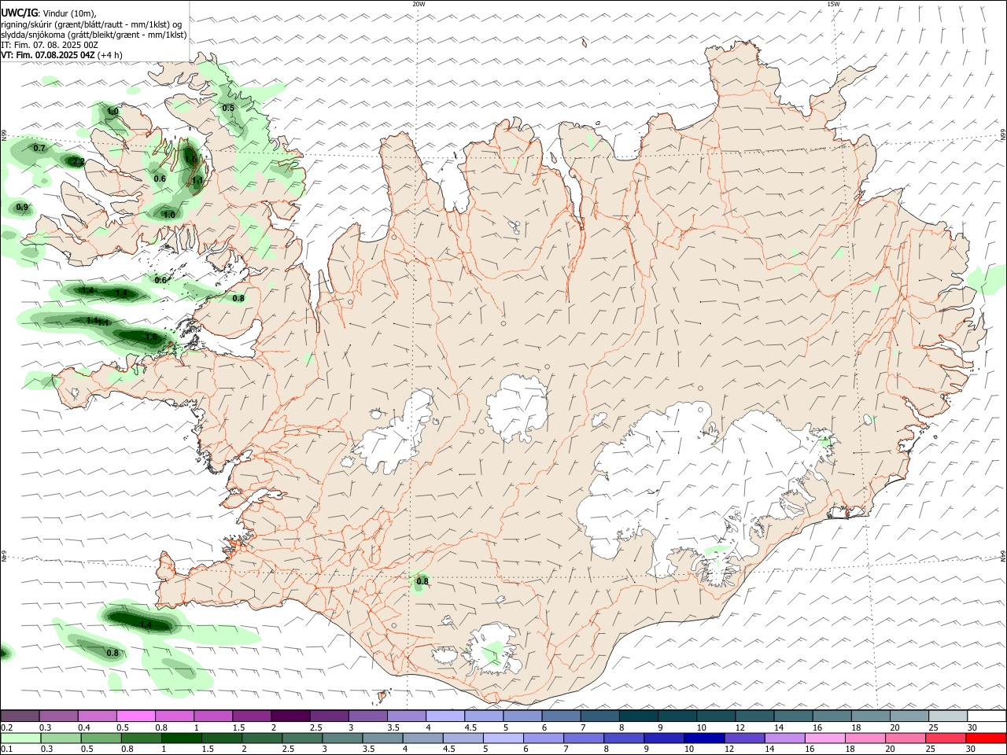Pick the darkest green swatch labeled 1, lower scale
This screenshot has height=755, width=1007.
tap(181, 738)
